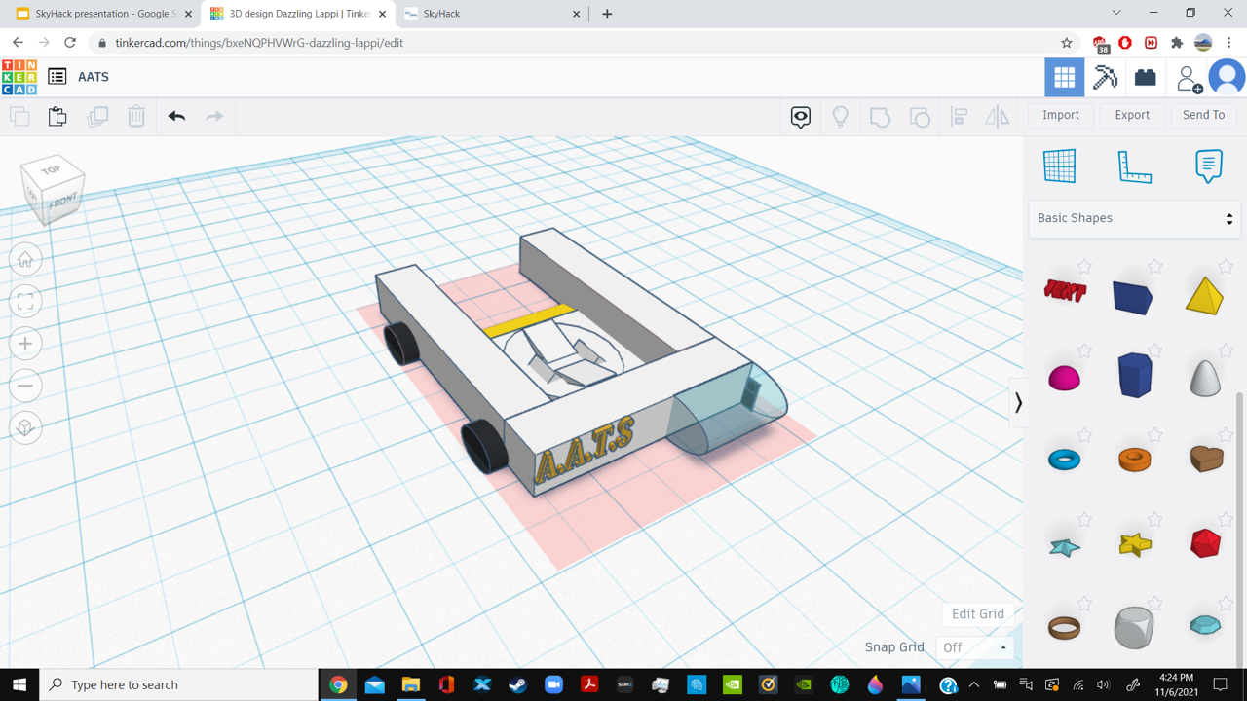Open the Basic Shapes category dropdown
The height and width of the screenshot is (701, 1247).
pos(1134,218)
